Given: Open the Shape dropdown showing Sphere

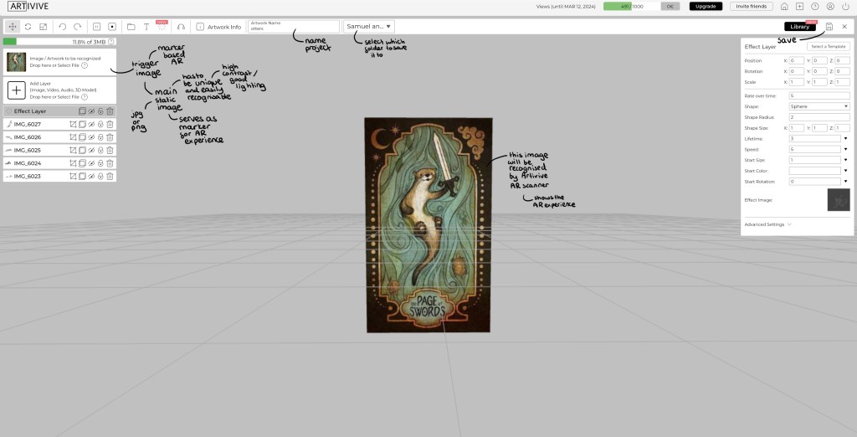Looking at the screenshot, I should click(x=819, y=106).
